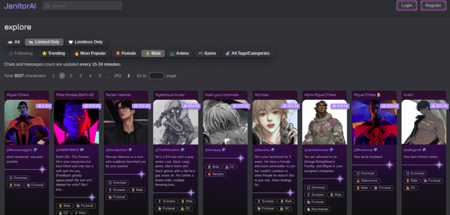
Task: Open Austin character image
Action: click(x=424, y=122)
